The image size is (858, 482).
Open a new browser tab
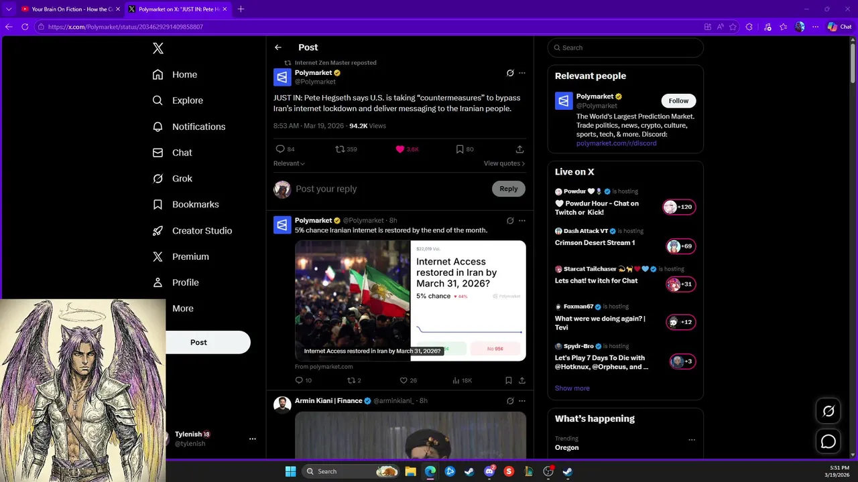[x=241, y=9]
